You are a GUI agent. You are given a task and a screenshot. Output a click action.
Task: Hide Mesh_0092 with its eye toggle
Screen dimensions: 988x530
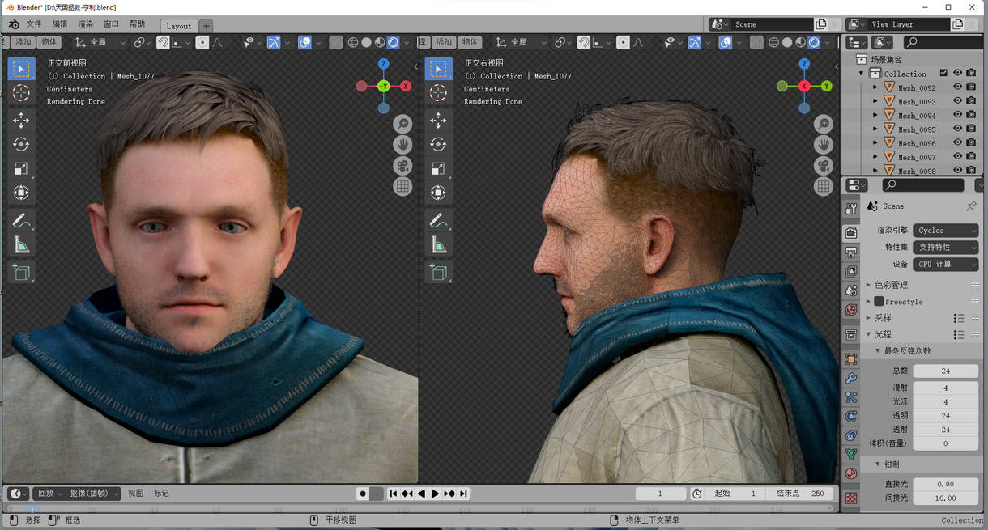(956, 87)
